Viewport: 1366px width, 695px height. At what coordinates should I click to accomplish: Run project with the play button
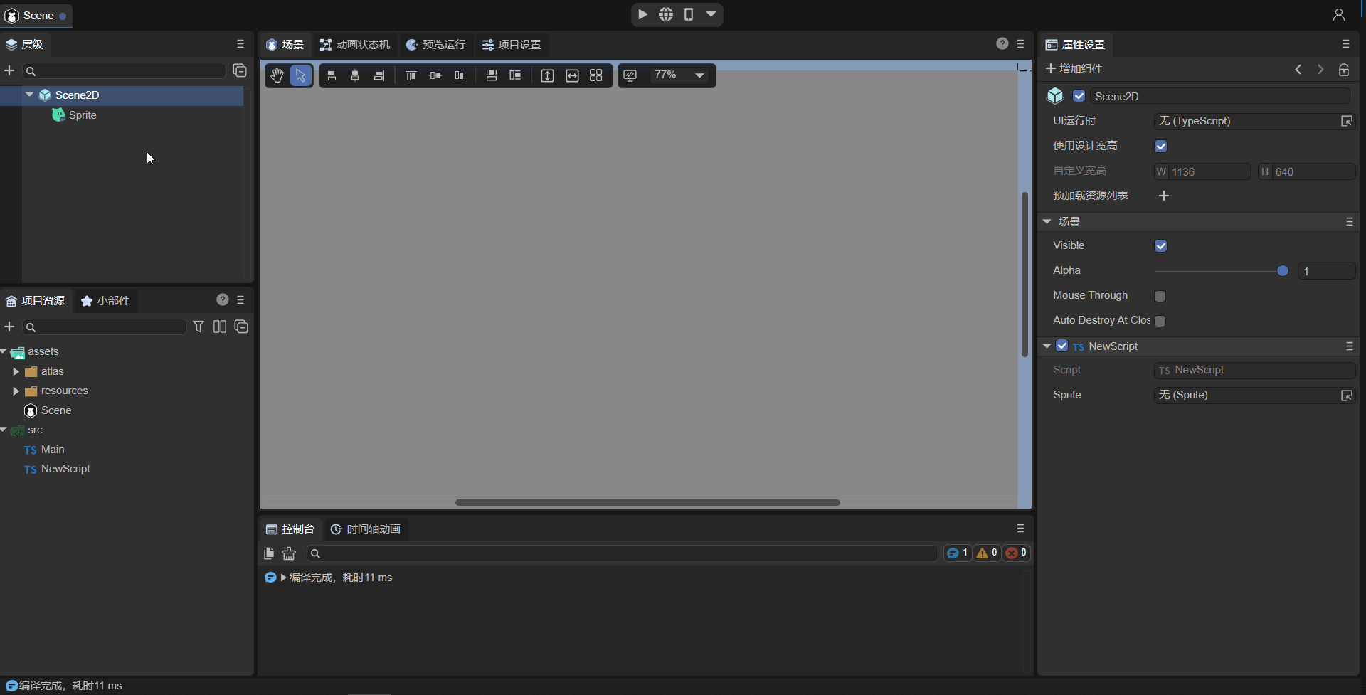click(642, 14)
